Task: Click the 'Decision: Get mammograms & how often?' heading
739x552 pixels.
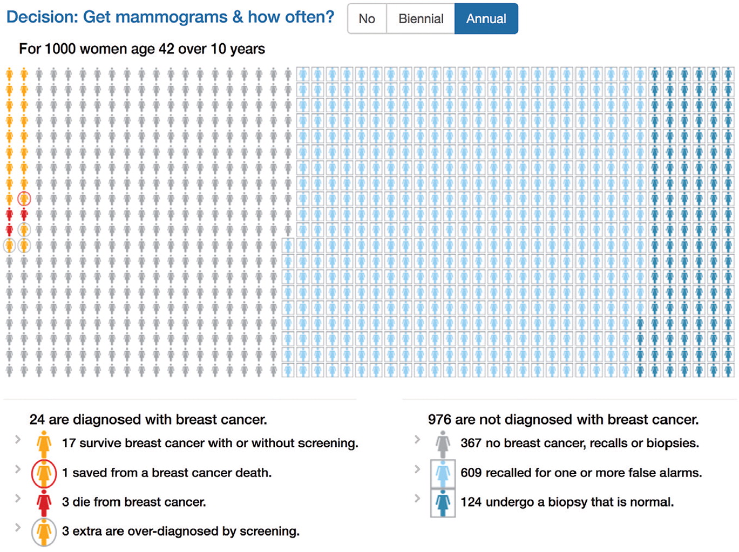Action: (170, 17)
